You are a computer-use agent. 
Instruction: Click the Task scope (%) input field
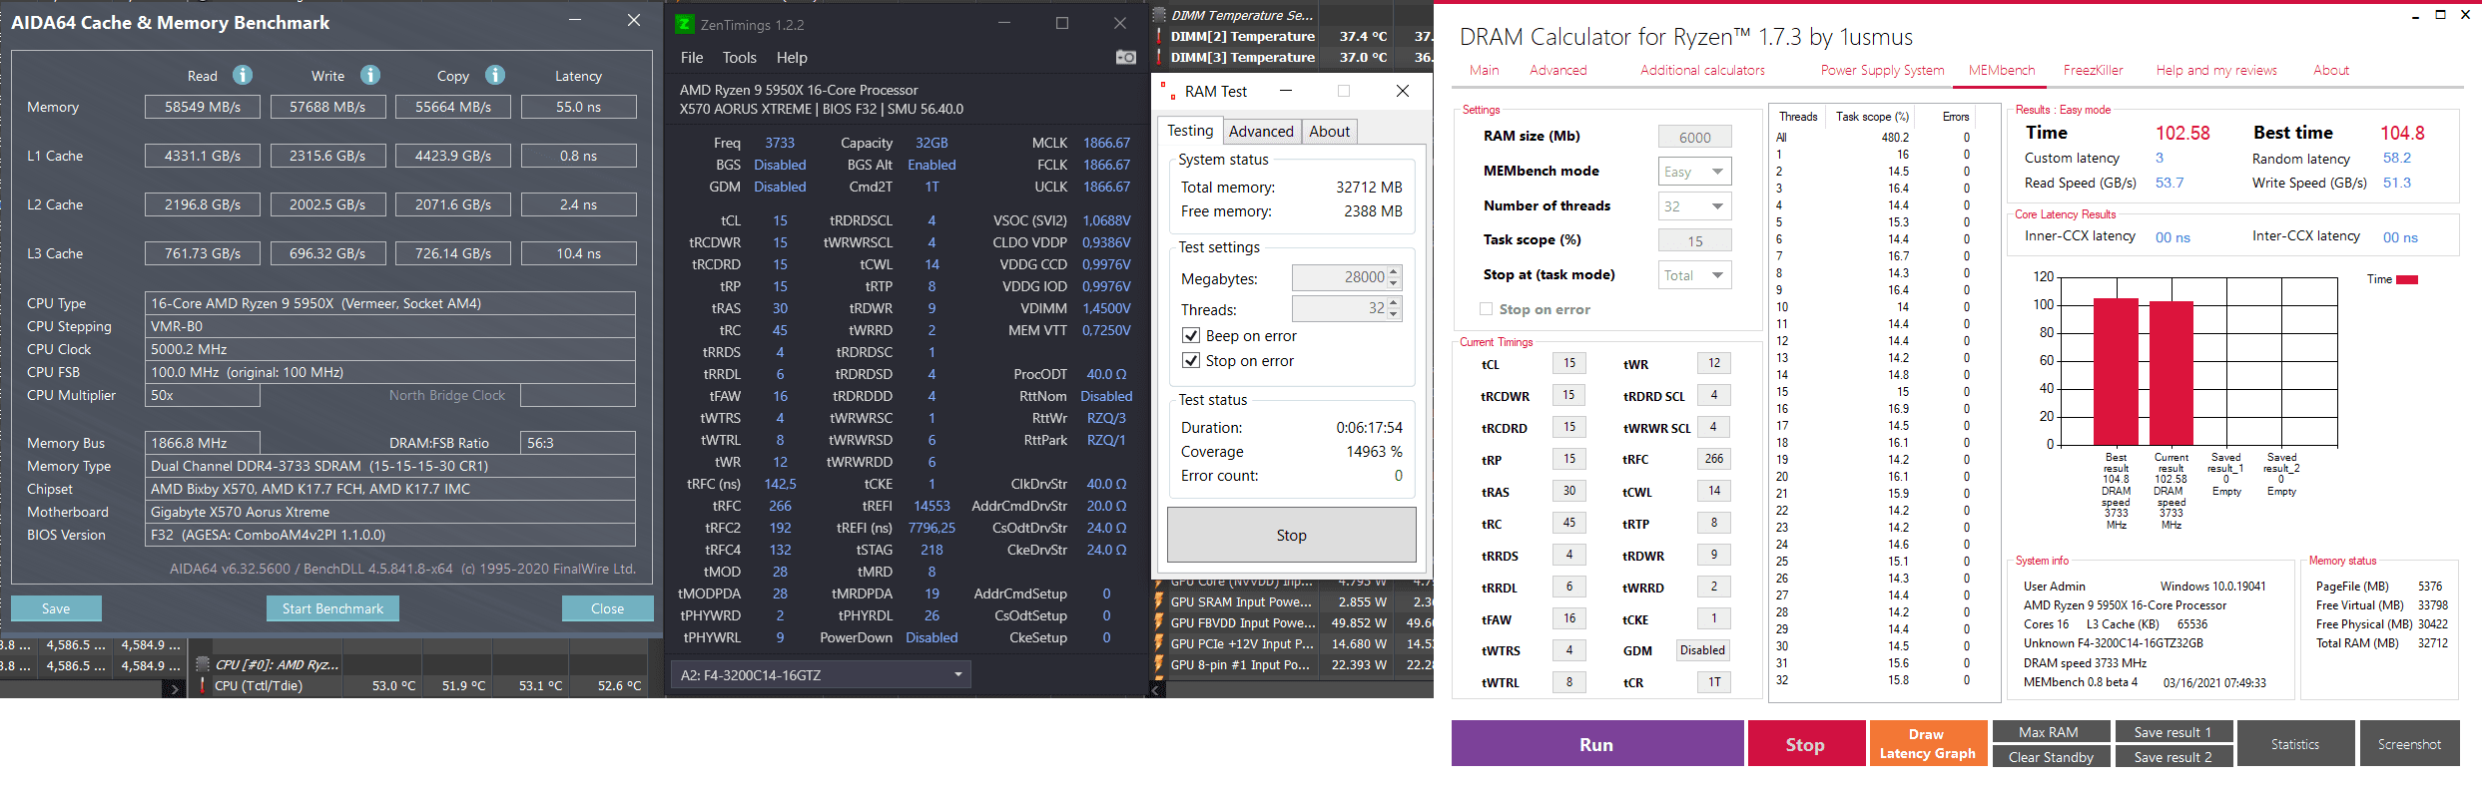coord(1694,241)
